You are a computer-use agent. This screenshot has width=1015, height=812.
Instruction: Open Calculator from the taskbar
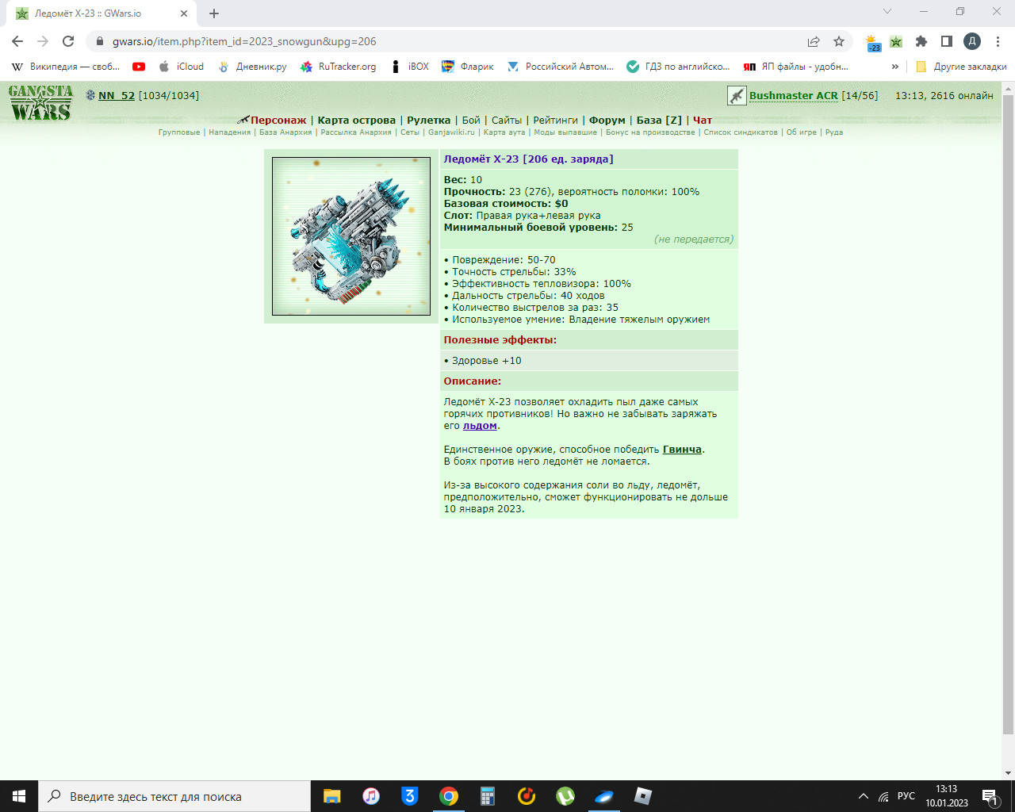tap(488, 796)
